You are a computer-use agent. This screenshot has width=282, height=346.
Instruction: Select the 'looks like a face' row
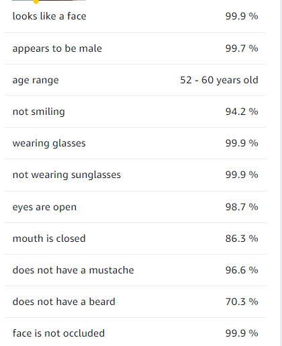[135, 16]
